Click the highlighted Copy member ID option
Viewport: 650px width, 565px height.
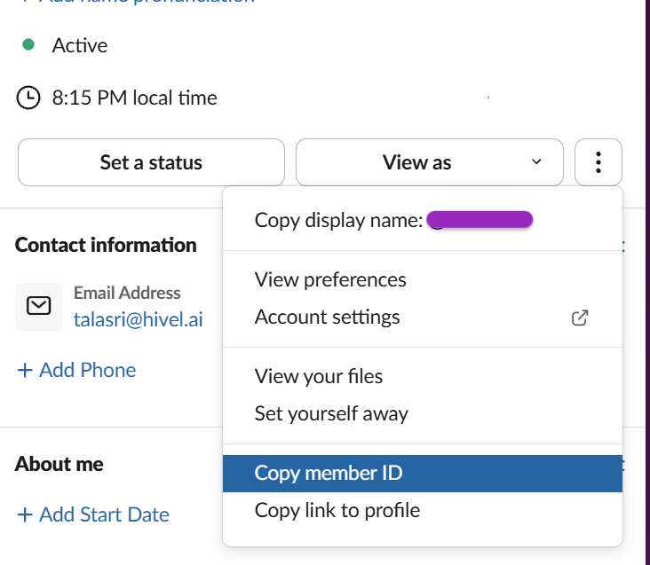329,473
